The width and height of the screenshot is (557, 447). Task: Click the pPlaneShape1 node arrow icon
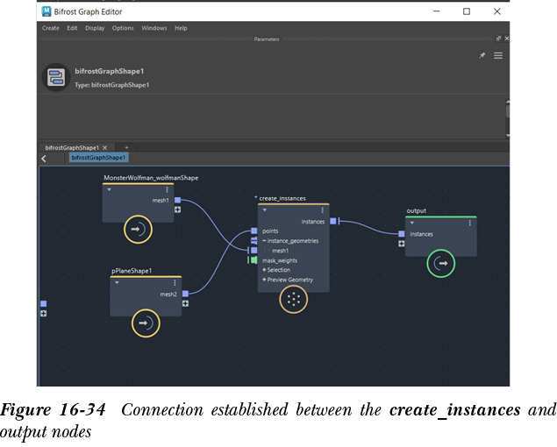[145, 324]
